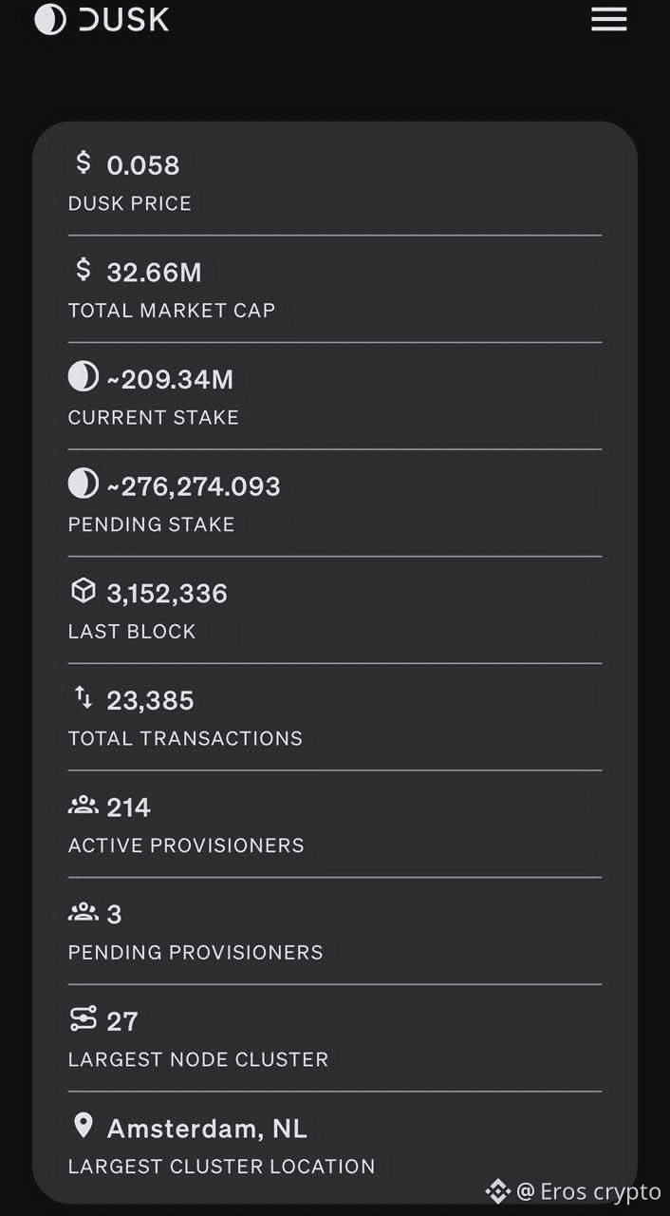Click the map pin location icon
The image size is (670, 1216).
pyautogui.click(x=84, y=1127)
